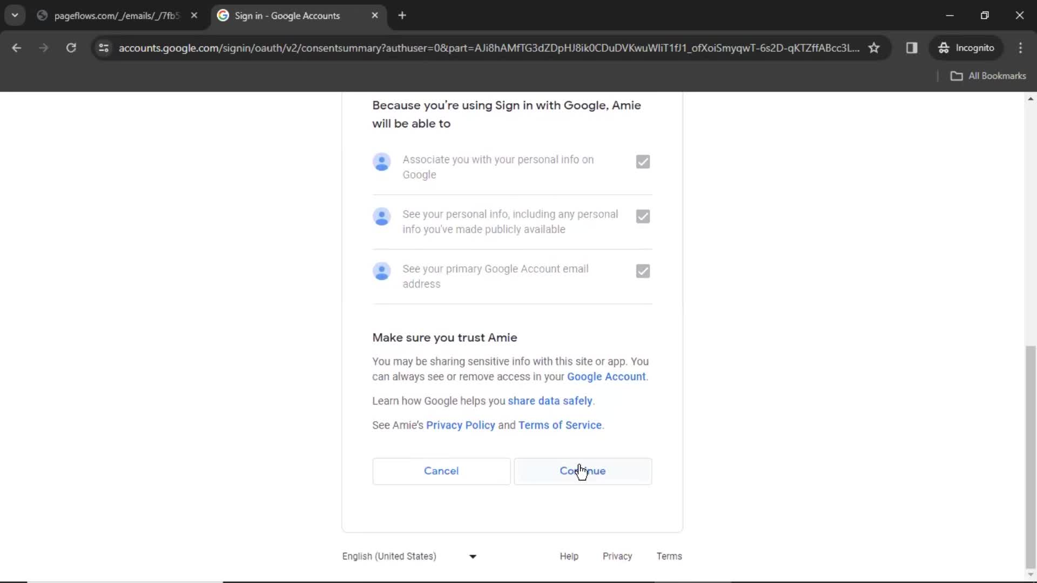Toggle the primary Google Account email checkbox

click(643, 271)
